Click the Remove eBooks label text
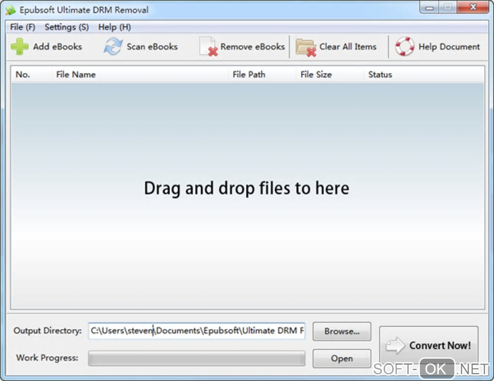Viewport: 494px width, 381px height. point(253,47)
